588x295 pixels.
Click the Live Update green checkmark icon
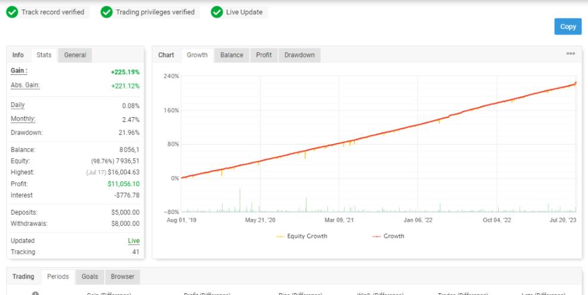pyautogui.click(x=217, y=12)
